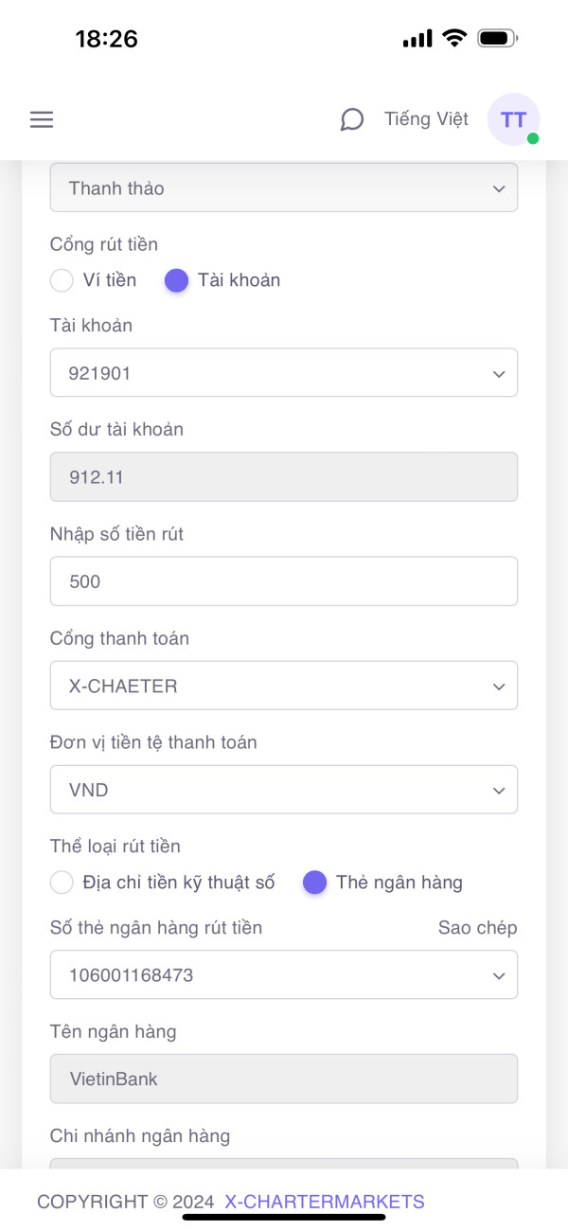Tap the Wi-Fi icon in status bar
Image resolution: width=568 pixels, height=1231 pixels.
click(x=455, y=39)
